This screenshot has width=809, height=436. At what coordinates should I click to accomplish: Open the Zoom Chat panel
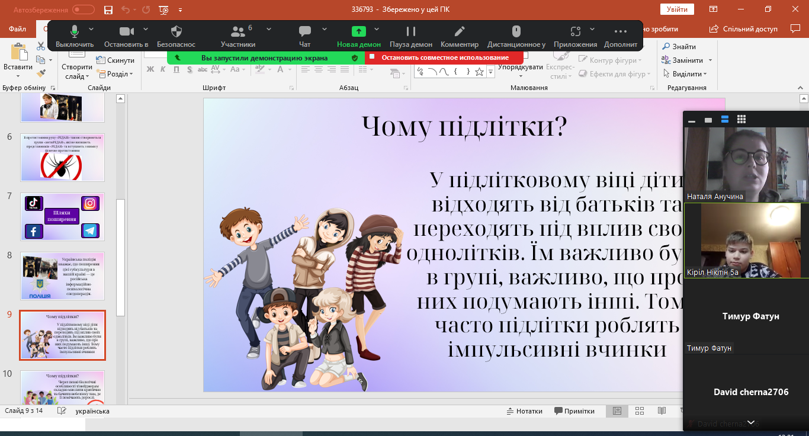pyautogui.click(x=305, y=37)
